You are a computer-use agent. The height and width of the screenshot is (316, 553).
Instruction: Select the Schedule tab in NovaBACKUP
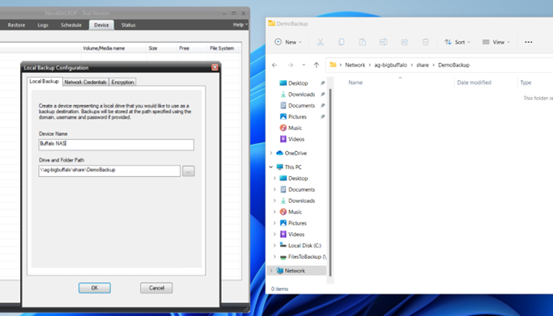click(71, 25)
